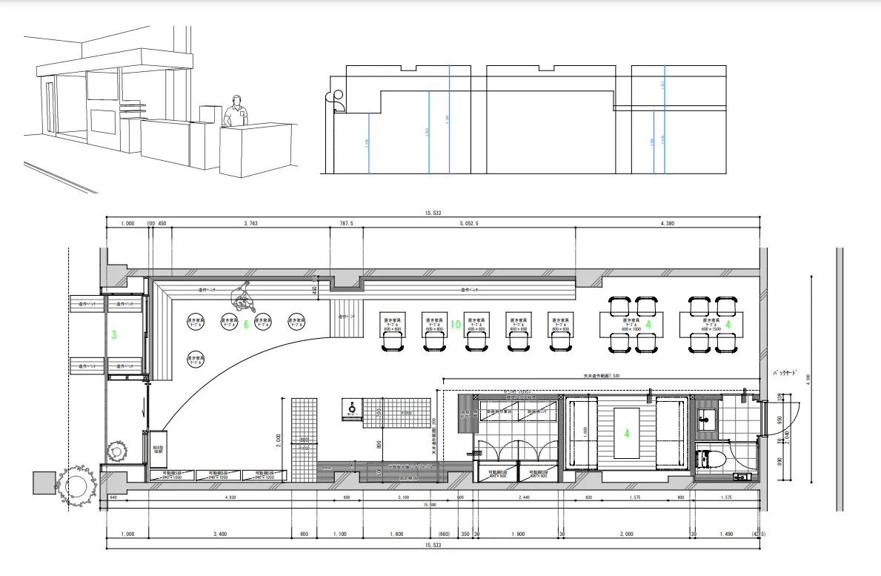The image size is (881, 576).
Task: Click the isolated round table below the row
Action: click(x=195, y=360)
